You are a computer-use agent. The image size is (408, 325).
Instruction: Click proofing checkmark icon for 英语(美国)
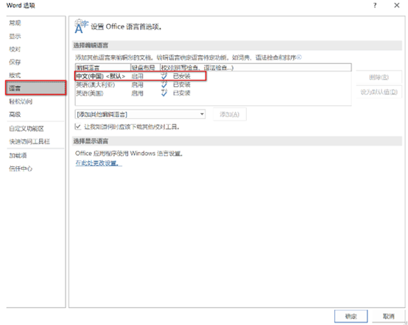(x=164, y=93)
